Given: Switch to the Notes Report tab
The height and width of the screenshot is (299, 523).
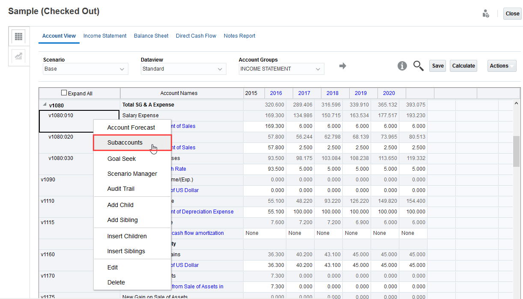Looking at the screenshot, I should tap(239, 36).
